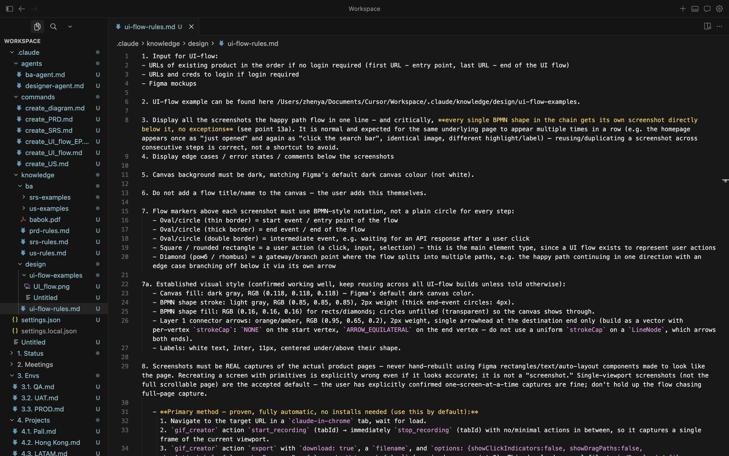The image size is (729, 456).
Task: Click the knowledge breadcrumb
Action: click(163, 43)
